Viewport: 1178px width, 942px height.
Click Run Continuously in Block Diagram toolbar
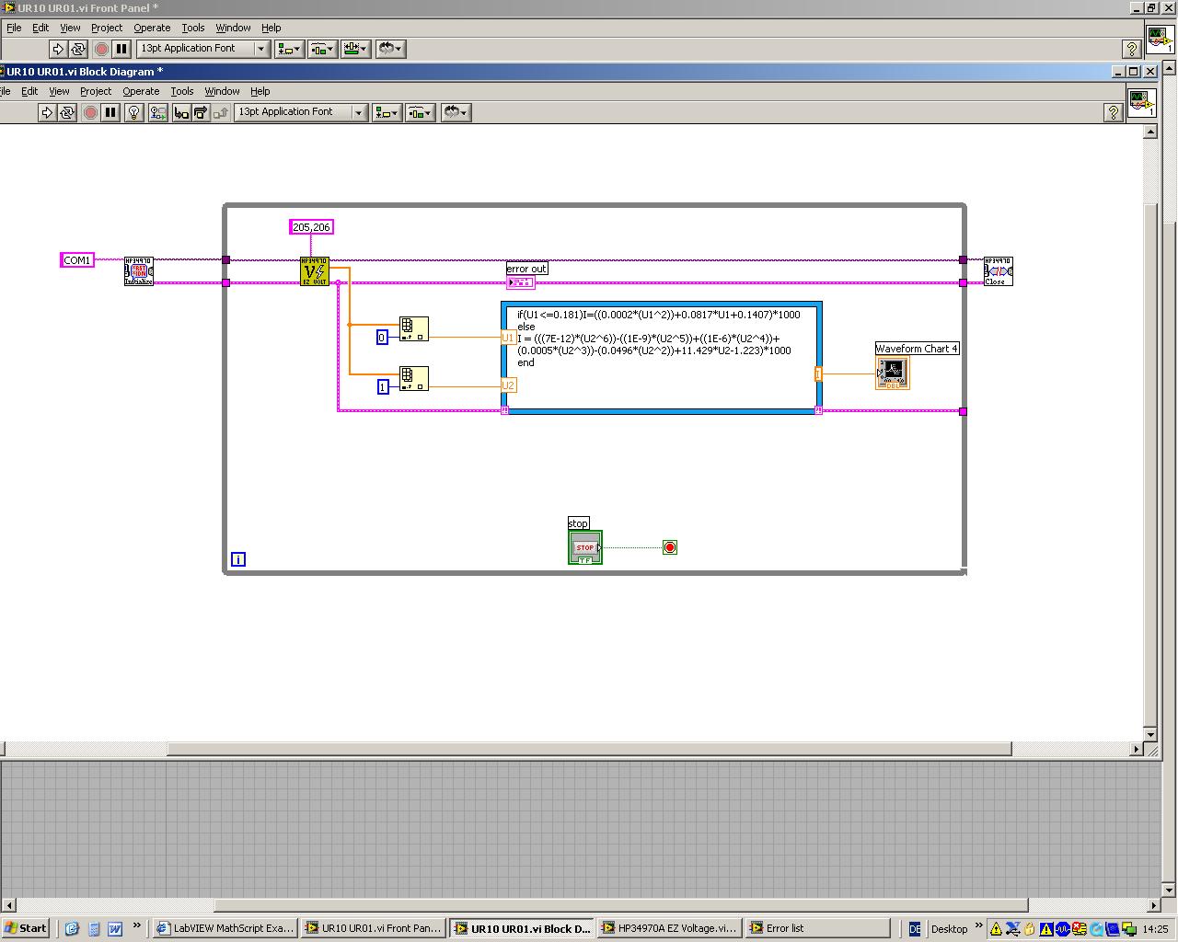point(67,112)
